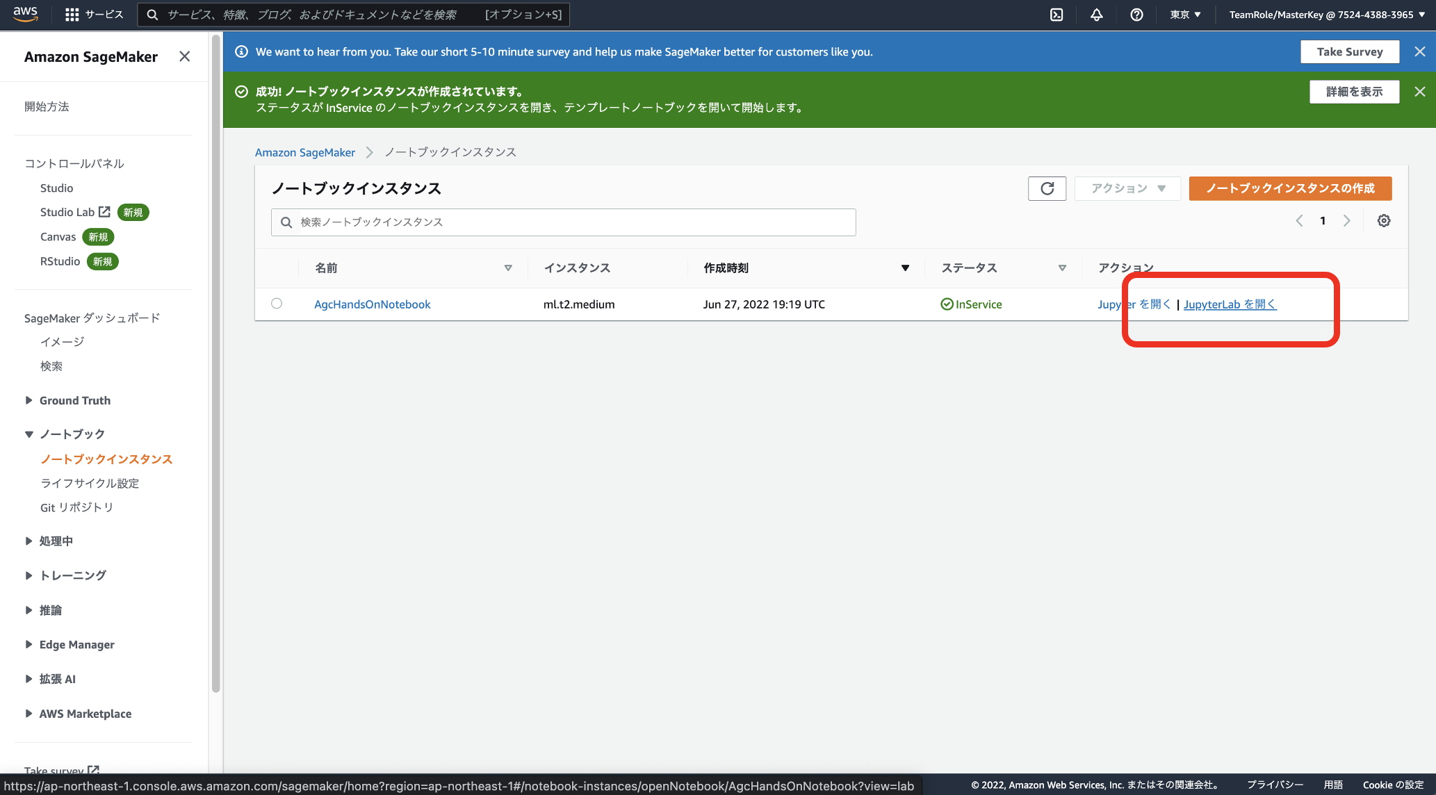Open 開始方法 in the sidebar
1436x795 pixels.
coord(47,106)
